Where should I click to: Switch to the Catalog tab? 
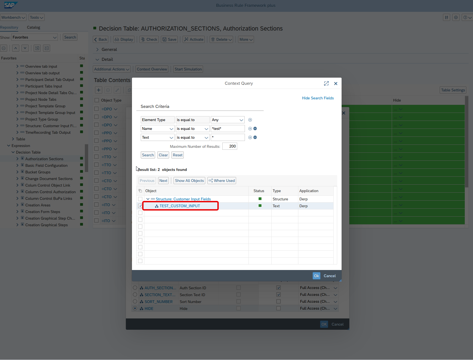pyautogui.click(x=34, y=27)
